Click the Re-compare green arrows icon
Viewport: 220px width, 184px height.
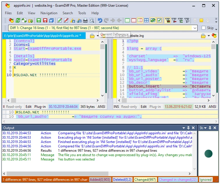[18, 21]
